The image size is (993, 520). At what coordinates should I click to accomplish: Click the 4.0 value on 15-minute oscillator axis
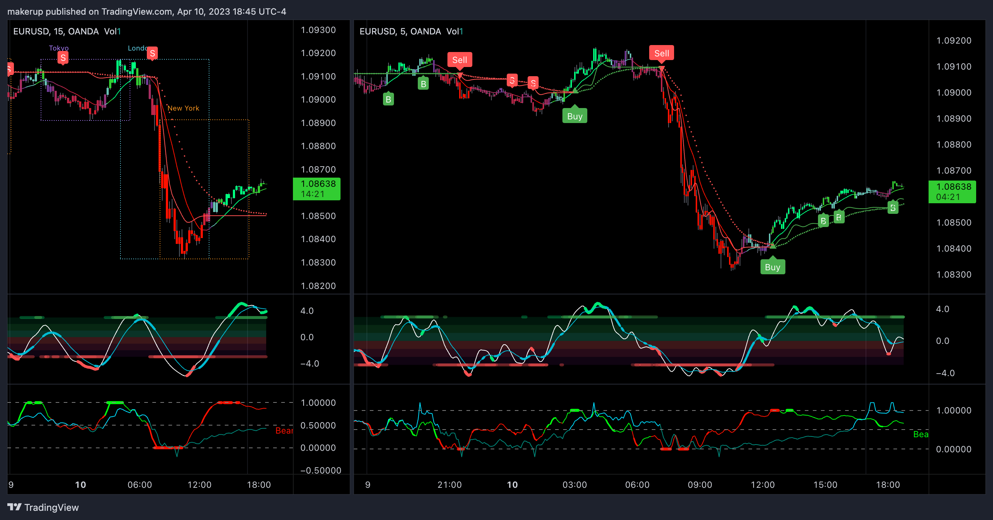pos(307,311)
